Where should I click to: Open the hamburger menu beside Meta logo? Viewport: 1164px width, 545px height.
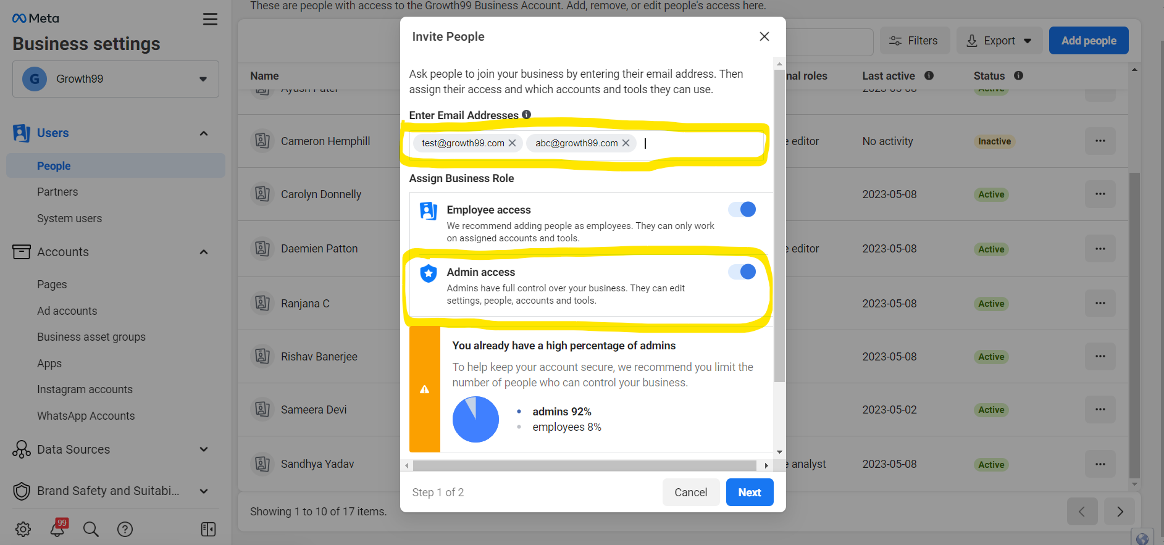(210, 19)
